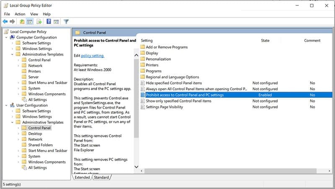Toggle the Show/Hide Action Pane icon

pyautogui.click(x=56, y=21)
